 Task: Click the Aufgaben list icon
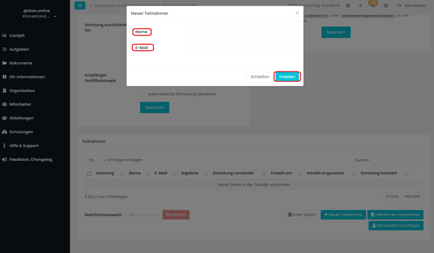(x=5, y=49)
